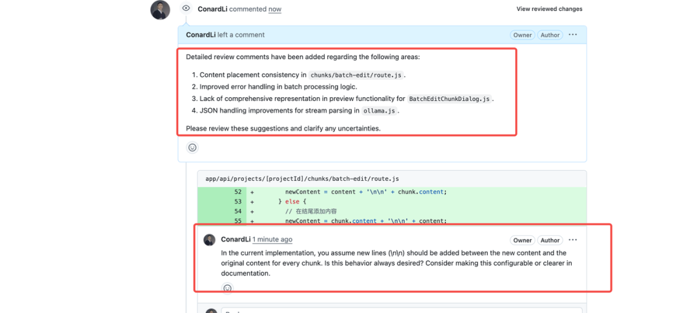Click the View reviewed changes link

pos(549,9)
